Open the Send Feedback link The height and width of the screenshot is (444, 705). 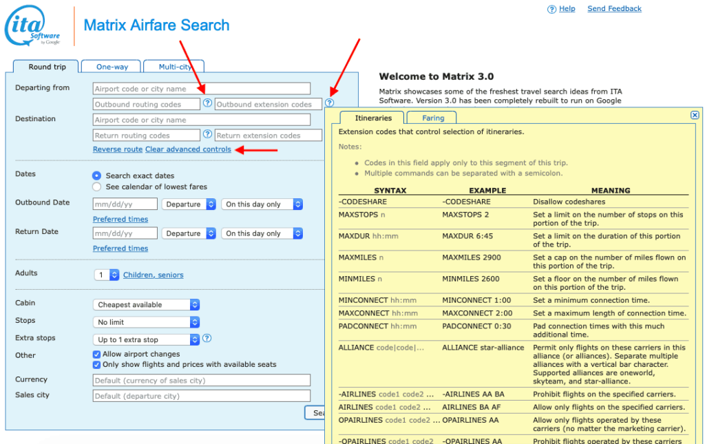tap(613, 8)
